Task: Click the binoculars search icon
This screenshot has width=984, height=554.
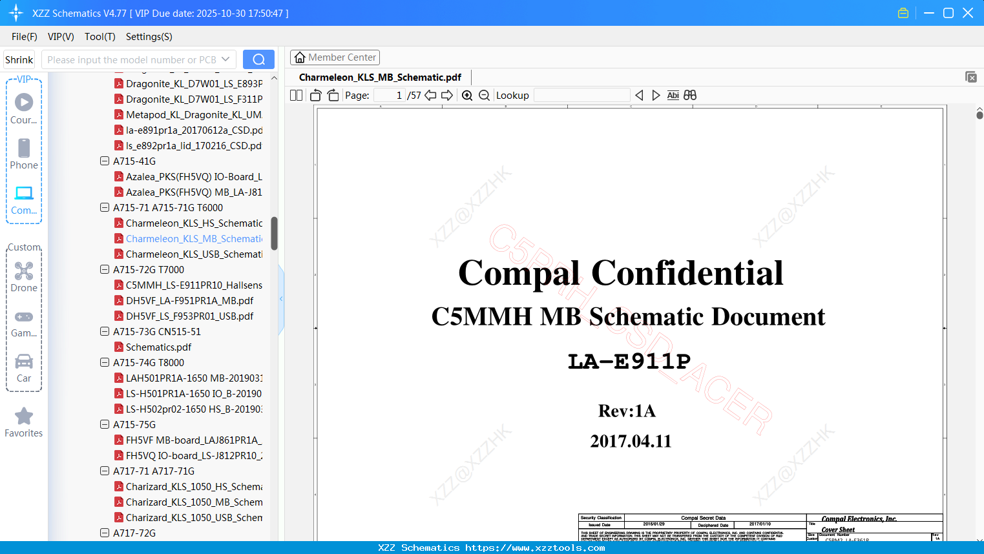Action: (690, 96)
